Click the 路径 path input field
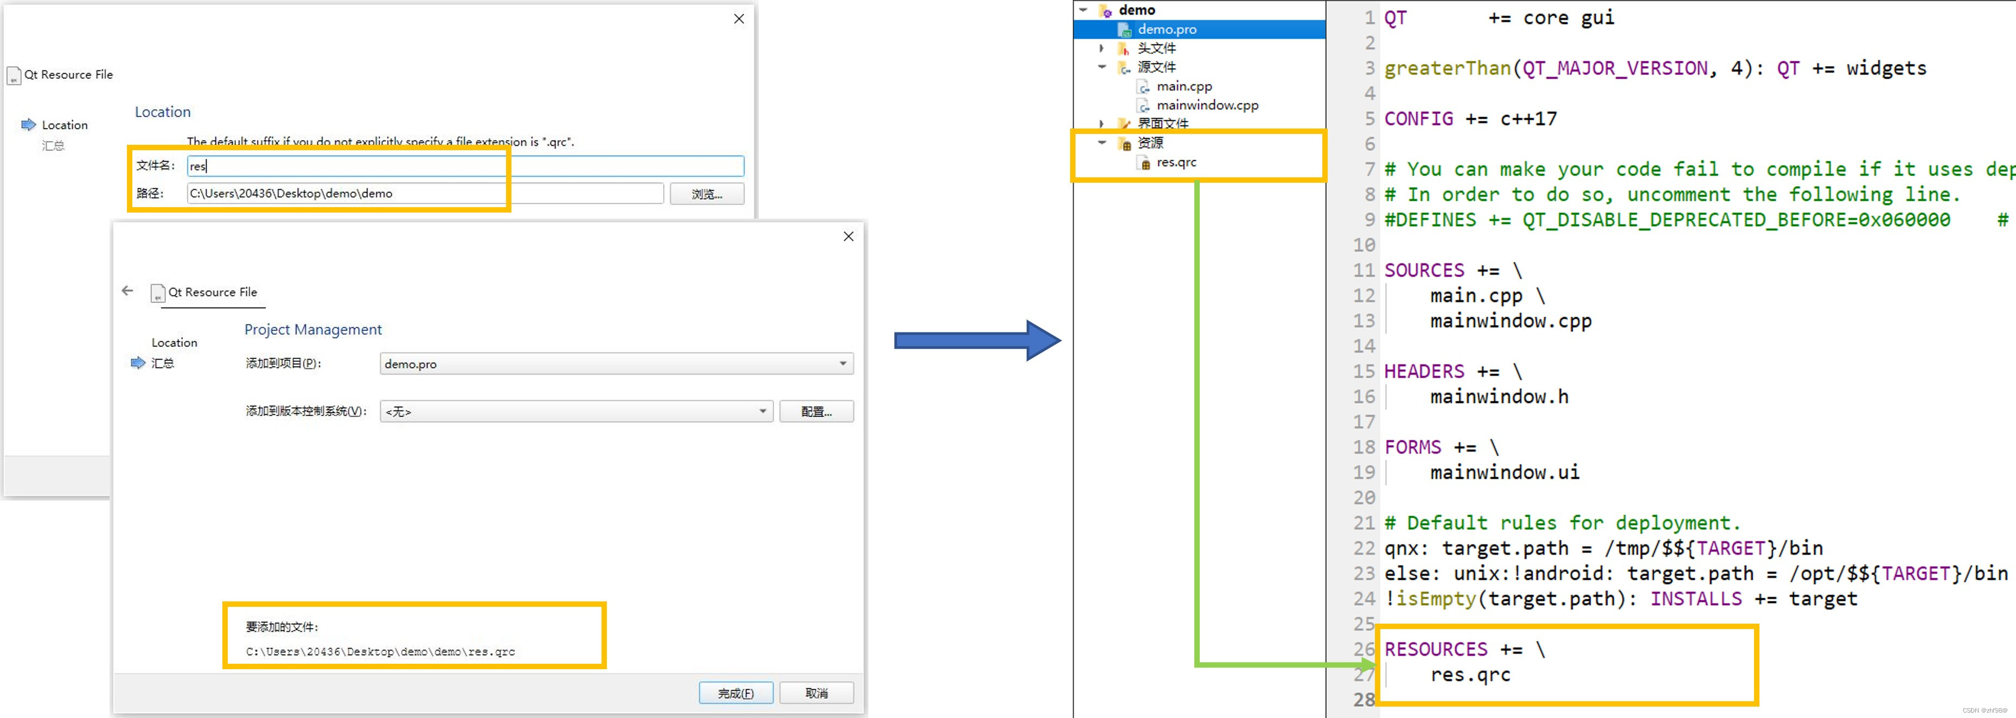 click(x=425, y=193)
